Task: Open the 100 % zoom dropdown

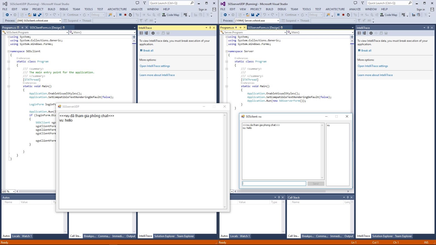Action: click(14, 191)
